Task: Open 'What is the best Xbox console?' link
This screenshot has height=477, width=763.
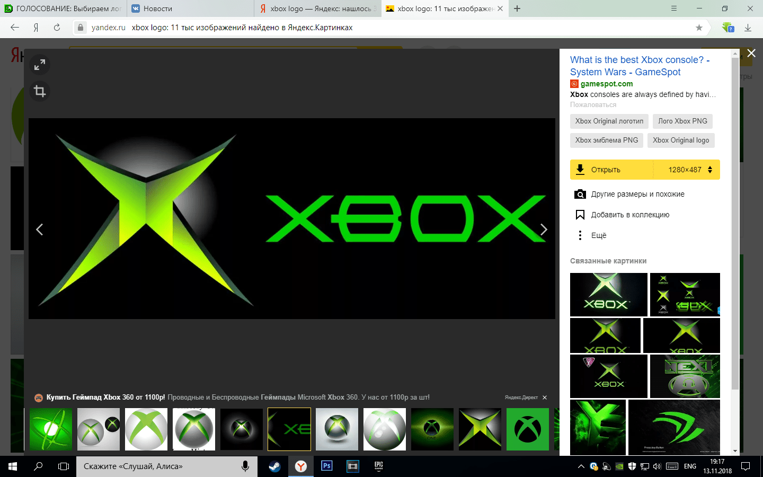Action: pos(640,66)
